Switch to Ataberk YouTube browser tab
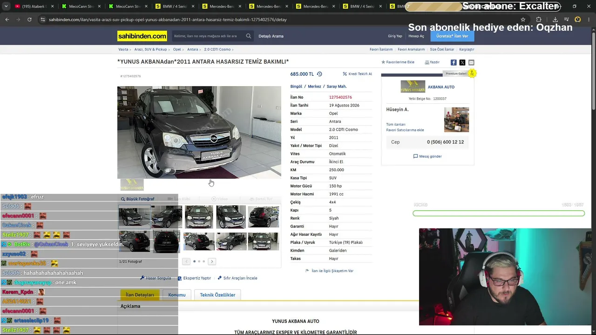This screenshot has width=596, height=335. click(34, 7)
